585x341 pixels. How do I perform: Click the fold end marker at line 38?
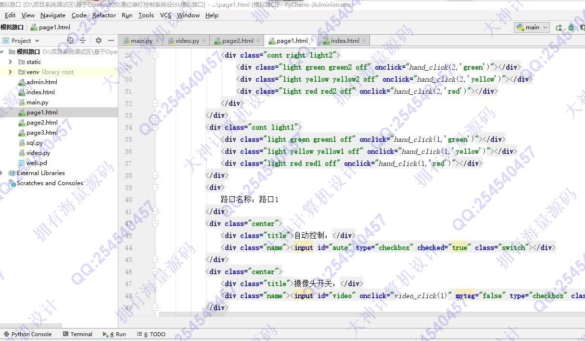(155, 176)
